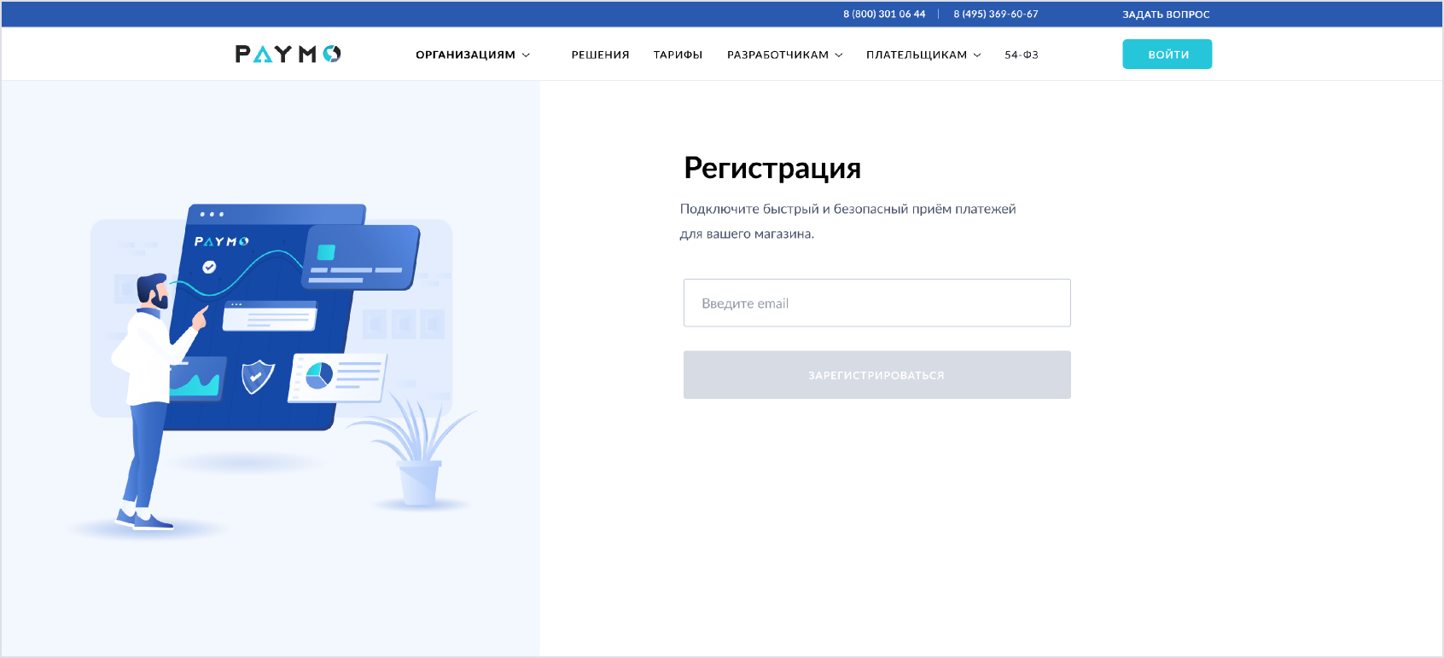
Task: Click the shield checkmark icon in the illustration
Action: 258,376
